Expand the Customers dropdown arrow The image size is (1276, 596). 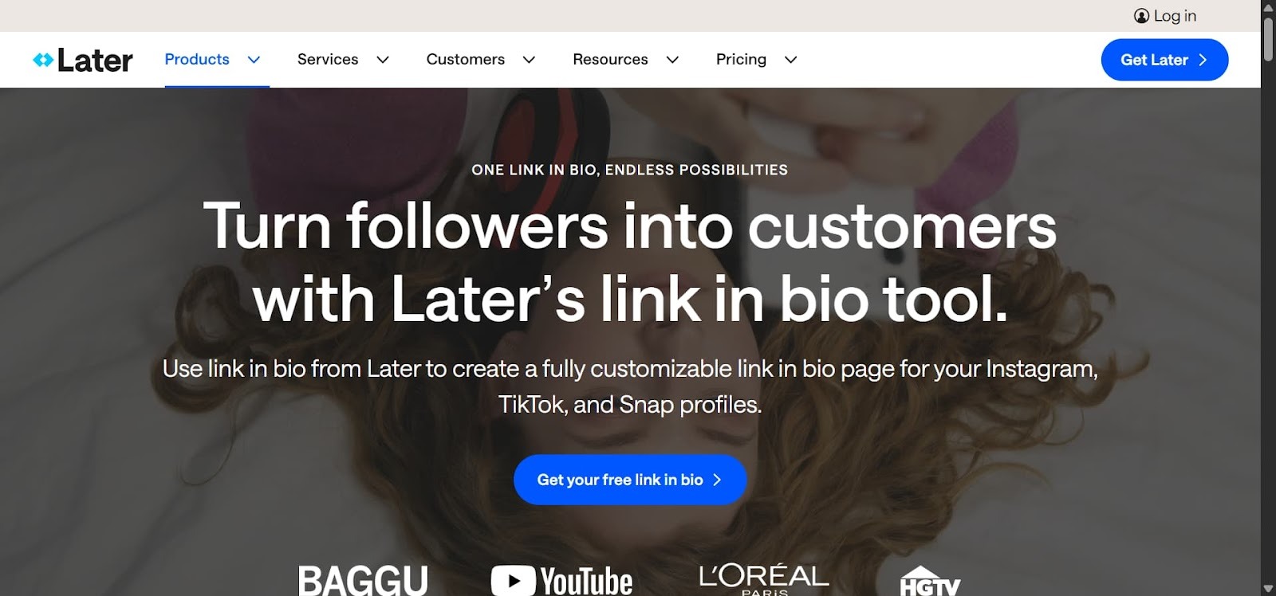pyautogui.click(x=529, y=60)
